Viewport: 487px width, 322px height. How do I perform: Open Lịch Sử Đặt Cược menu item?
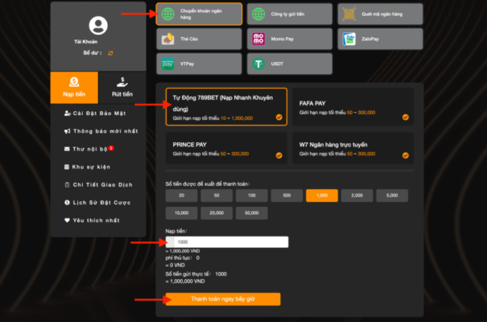click(x=97, y=202)
